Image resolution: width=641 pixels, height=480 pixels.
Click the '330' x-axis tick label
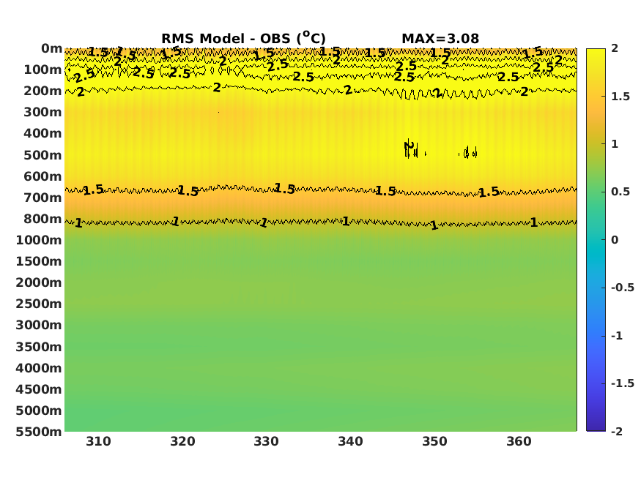pos(267,441)
